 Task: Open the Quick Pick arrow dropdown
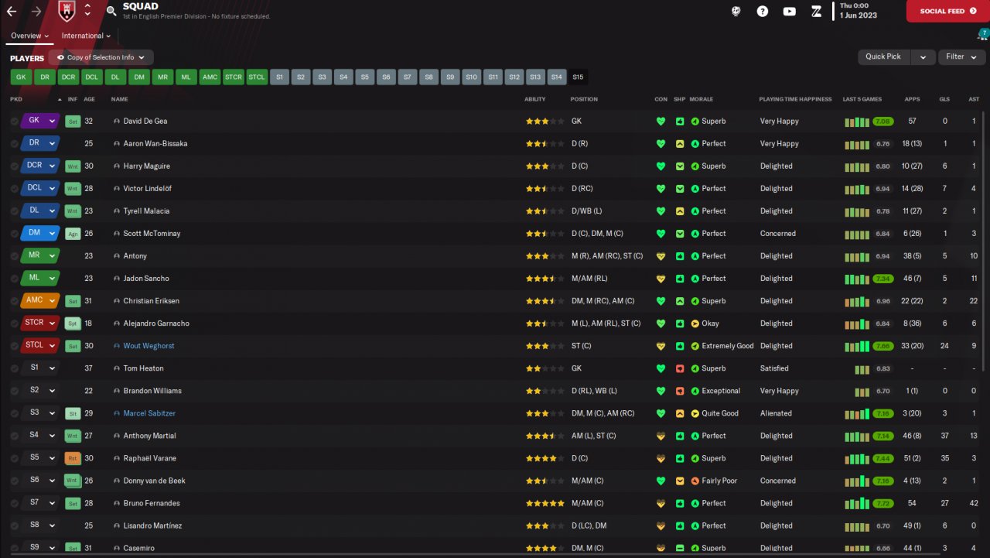coord(923,57)
